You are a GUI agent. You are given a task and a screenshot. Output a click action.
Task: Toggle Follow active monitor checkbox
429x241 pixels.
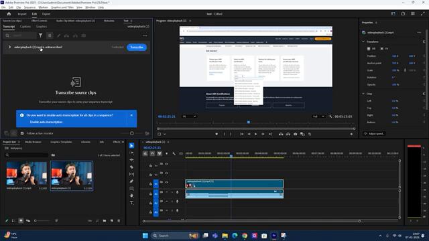click(x=22, y=133)
